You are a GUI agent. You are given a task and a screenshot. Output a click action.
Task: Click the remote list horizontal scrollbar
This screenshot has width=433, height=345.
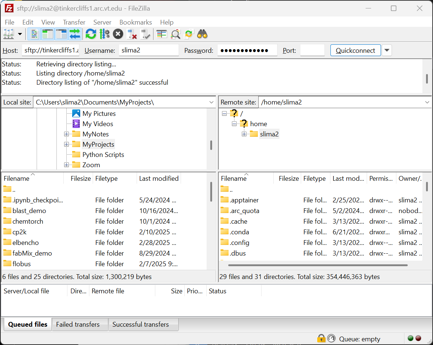pyautogui.click(x=318, y=265)
